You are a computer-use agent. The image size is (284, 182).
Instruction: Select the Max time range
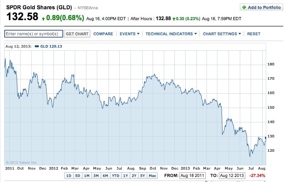tap(152, 176)
